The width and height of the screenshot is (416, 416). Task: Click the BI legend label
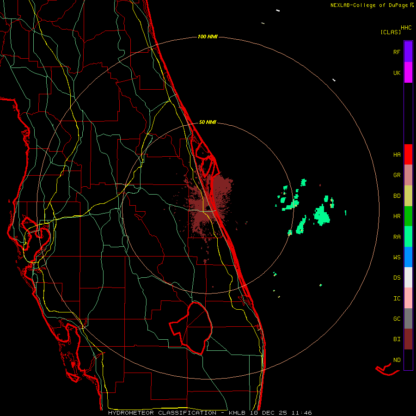tap(397, 339)
